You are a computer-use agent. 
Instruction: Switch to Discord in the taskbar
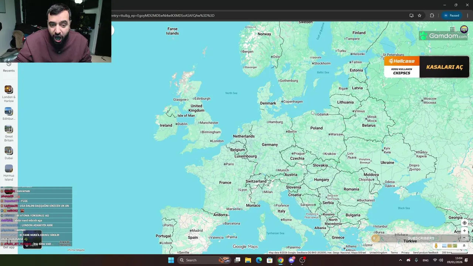tap(292, 260)
